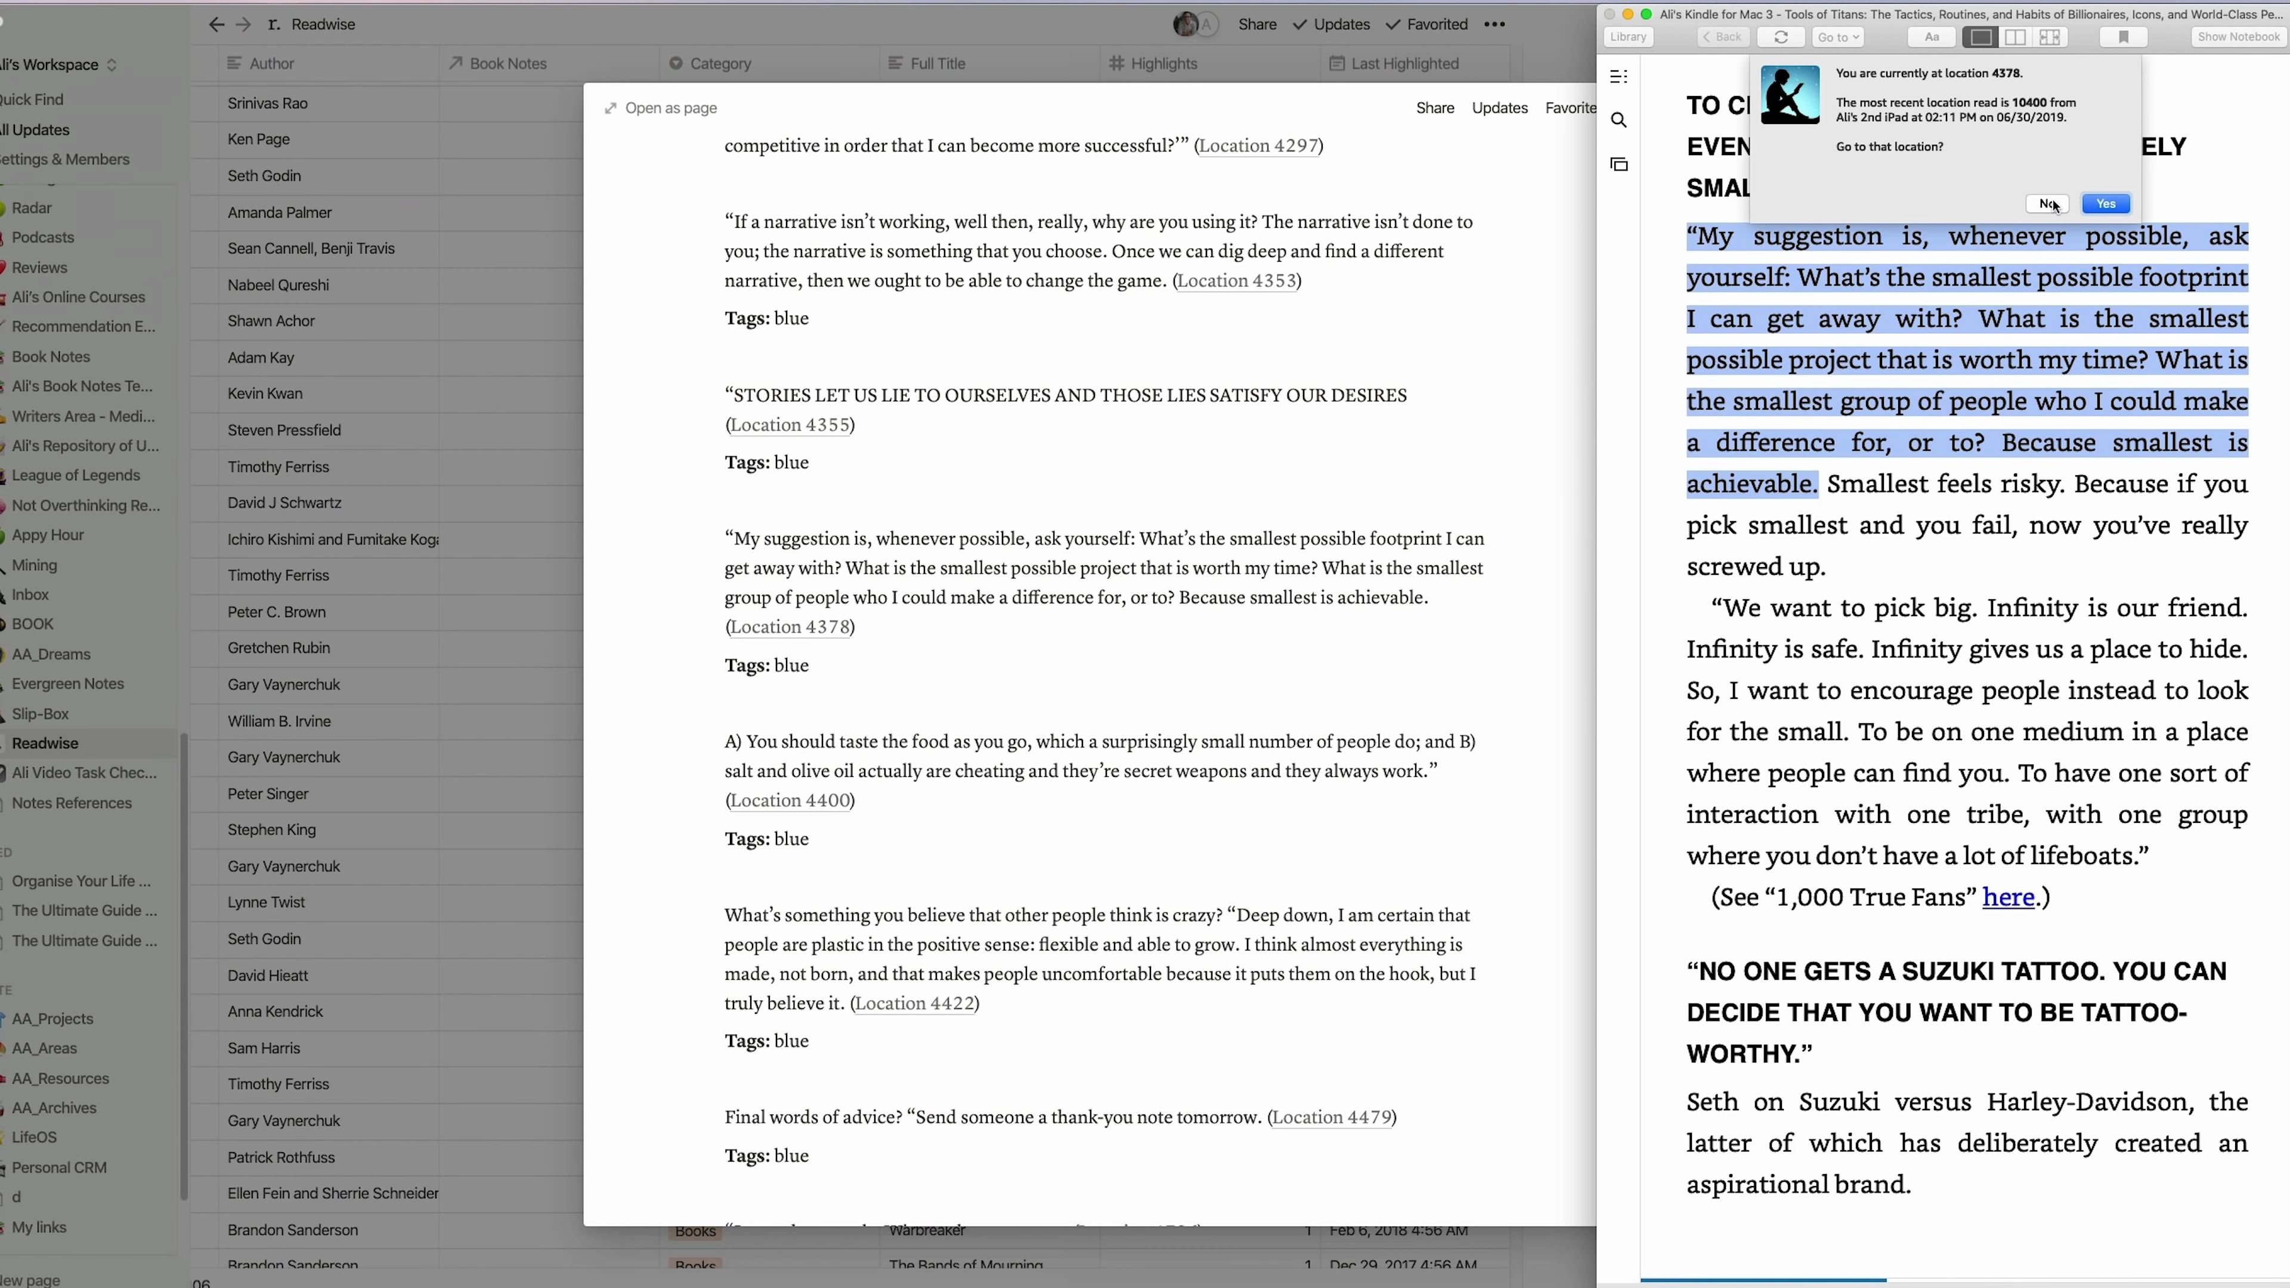Toggle the Kindle bookmark icon
2290x1288 pixels.
(2124, 36)
